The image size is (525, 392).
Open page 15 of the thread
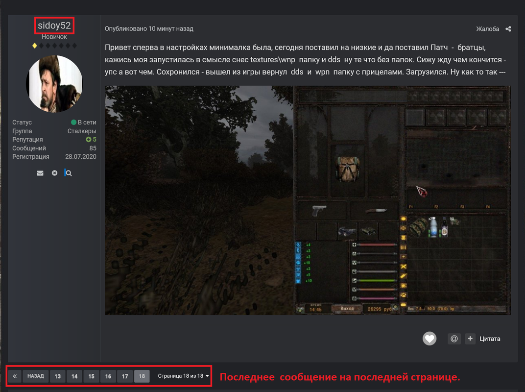(92, 376)
